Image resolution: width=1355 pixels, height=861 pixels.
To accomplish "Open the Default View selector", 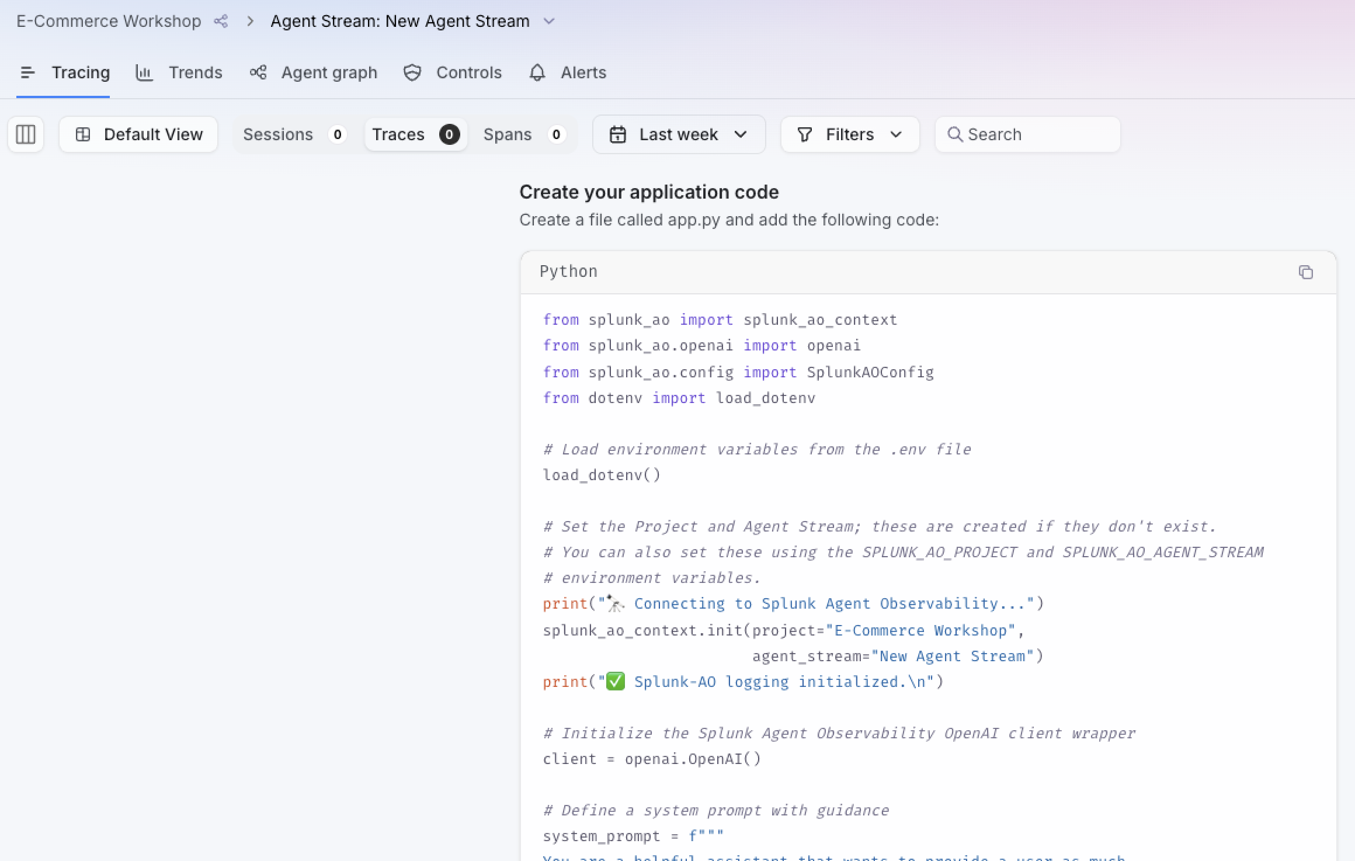I will pyautogui.click(x=138, y=134).
